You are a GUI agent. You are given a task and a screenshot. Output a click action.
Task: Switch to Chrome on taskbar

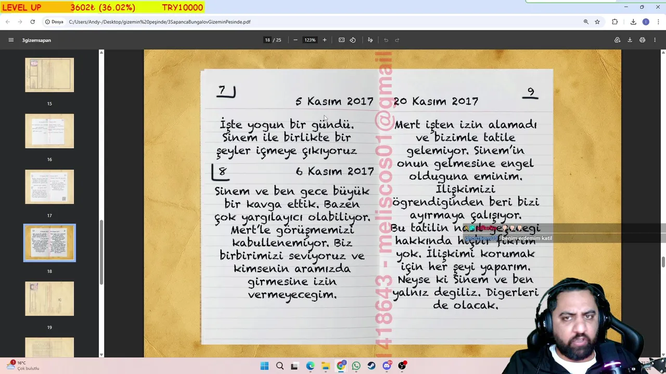click(x=341, y=366)
